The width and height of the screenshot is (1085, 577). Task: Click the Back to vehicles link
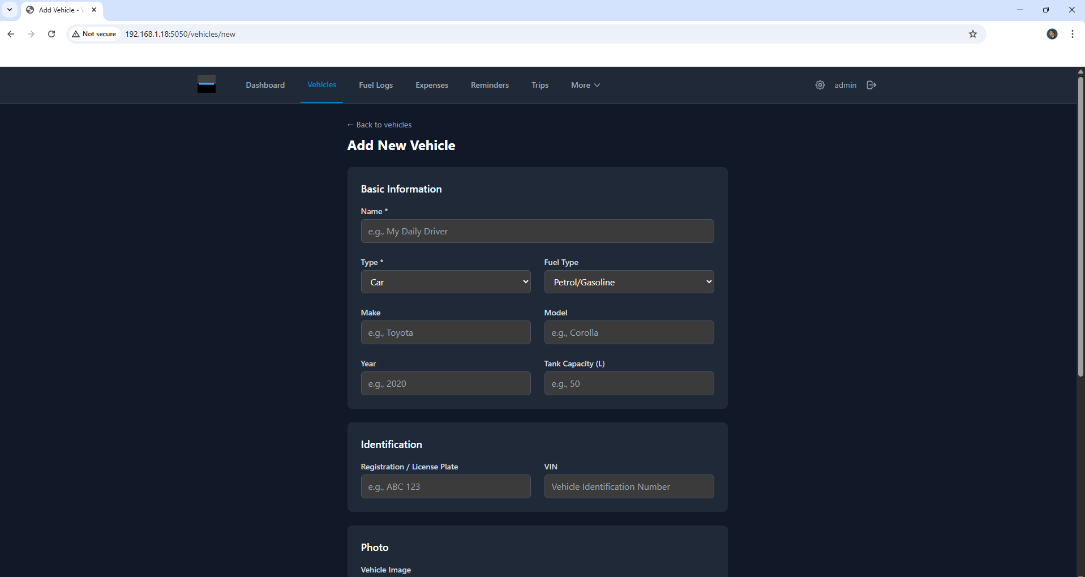tap(379, 125)
